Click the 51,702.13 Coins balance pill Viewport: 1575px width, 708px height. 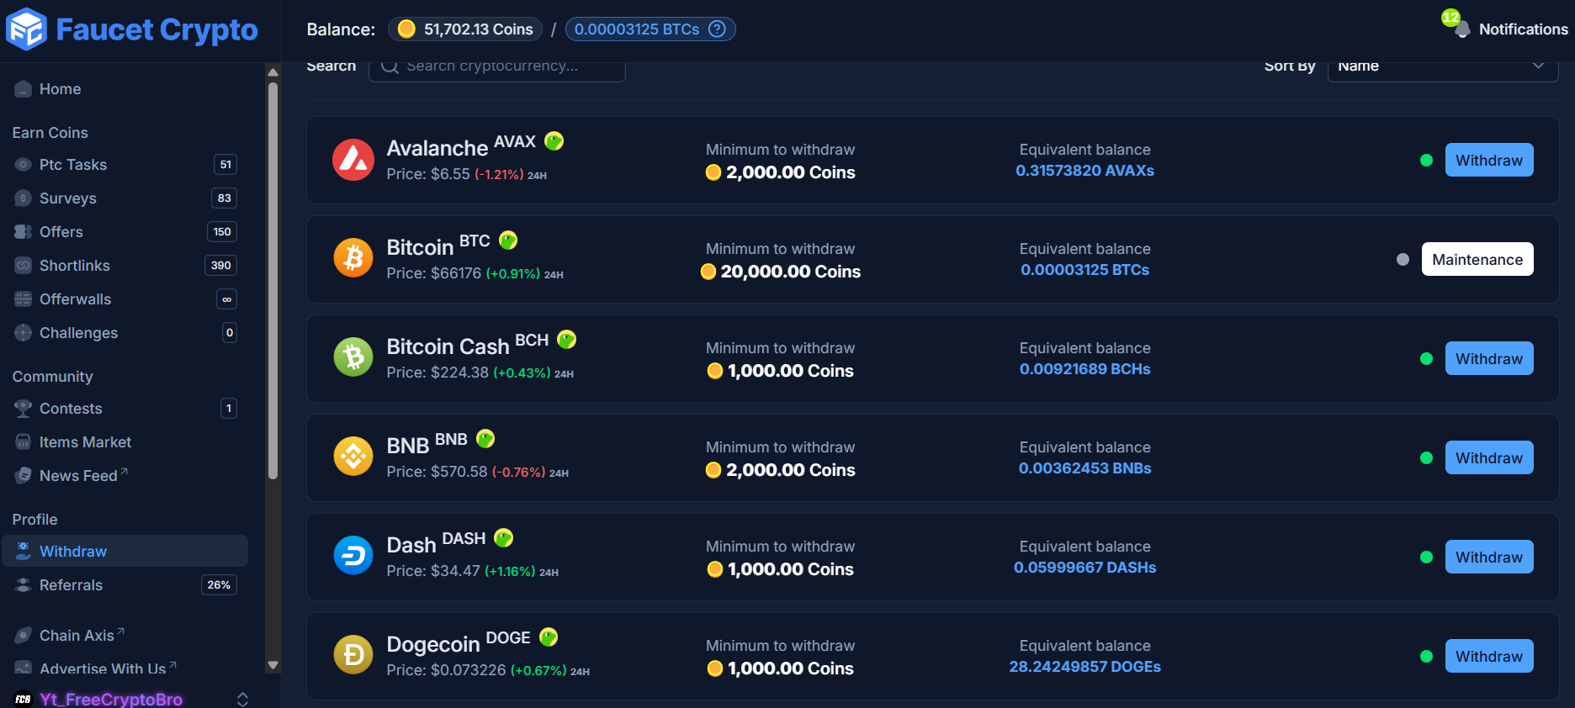coord(465,29)
